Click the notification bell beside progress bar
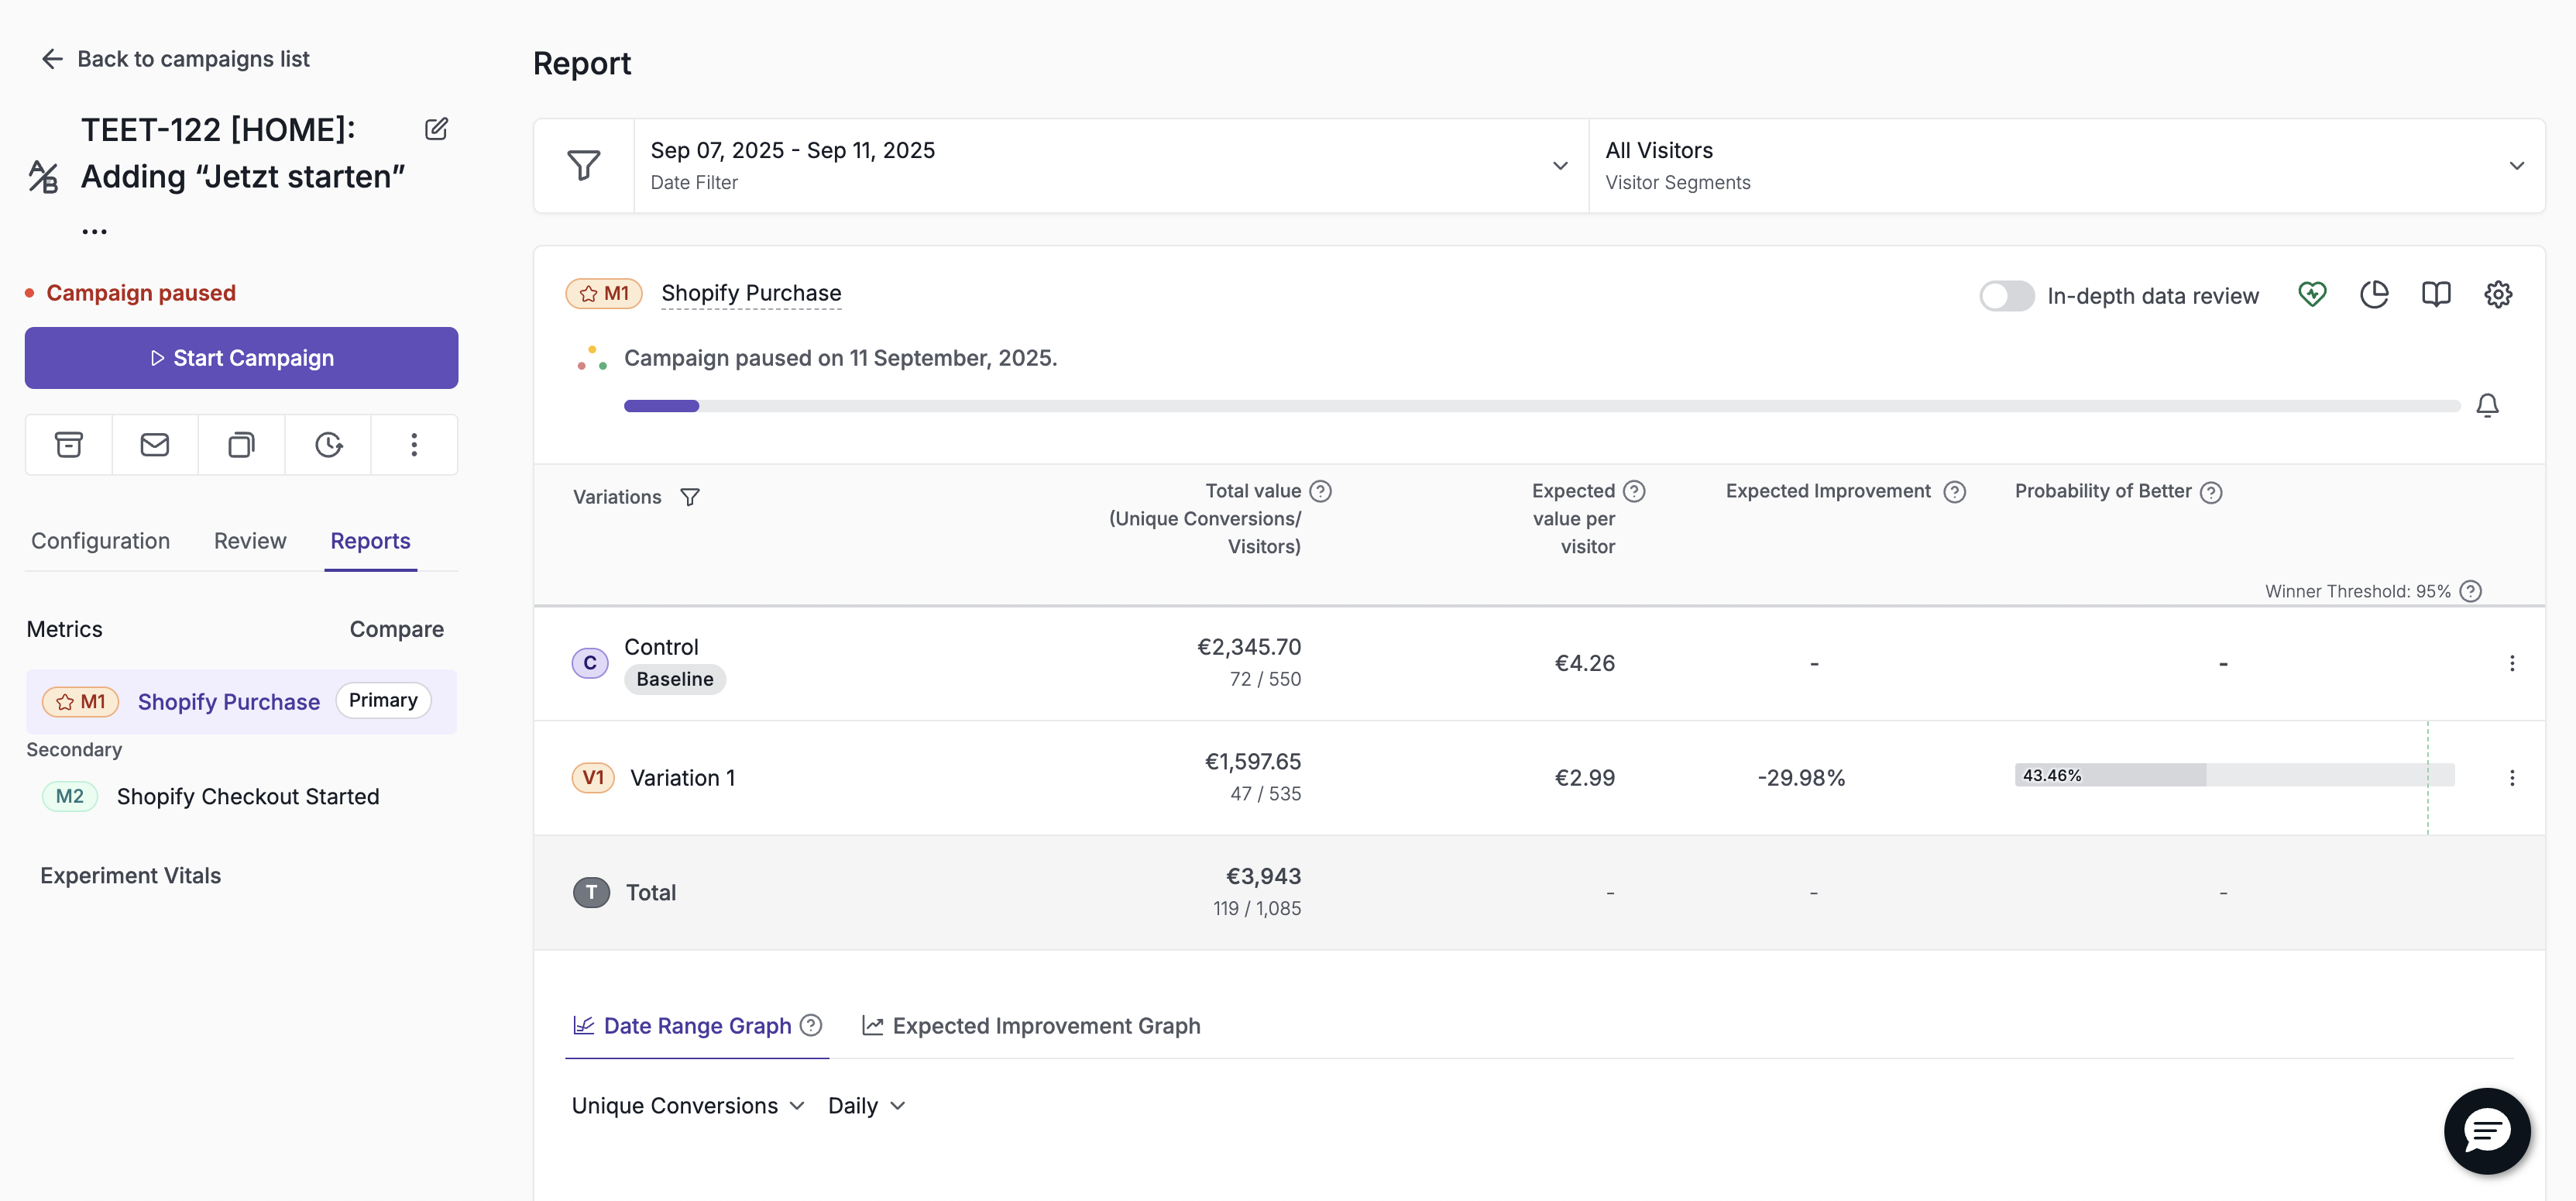2576x1201 pixels. pyautogui.click(x=2487, y=405)
